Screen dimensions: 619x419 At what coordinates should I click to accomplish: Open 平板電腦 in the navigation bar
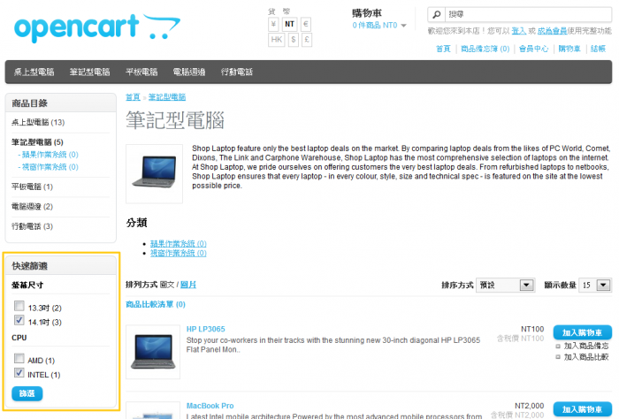[141, 72]
